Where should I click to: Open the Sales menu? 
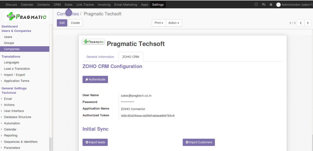click(68, 5)
